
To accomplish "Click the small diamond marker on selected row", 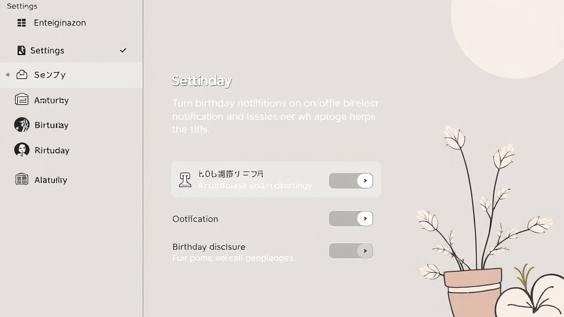I will [8, 75].
